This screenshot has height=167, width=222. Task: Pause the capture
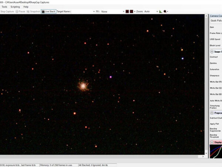pyautogui.click(x=20, y=12)
